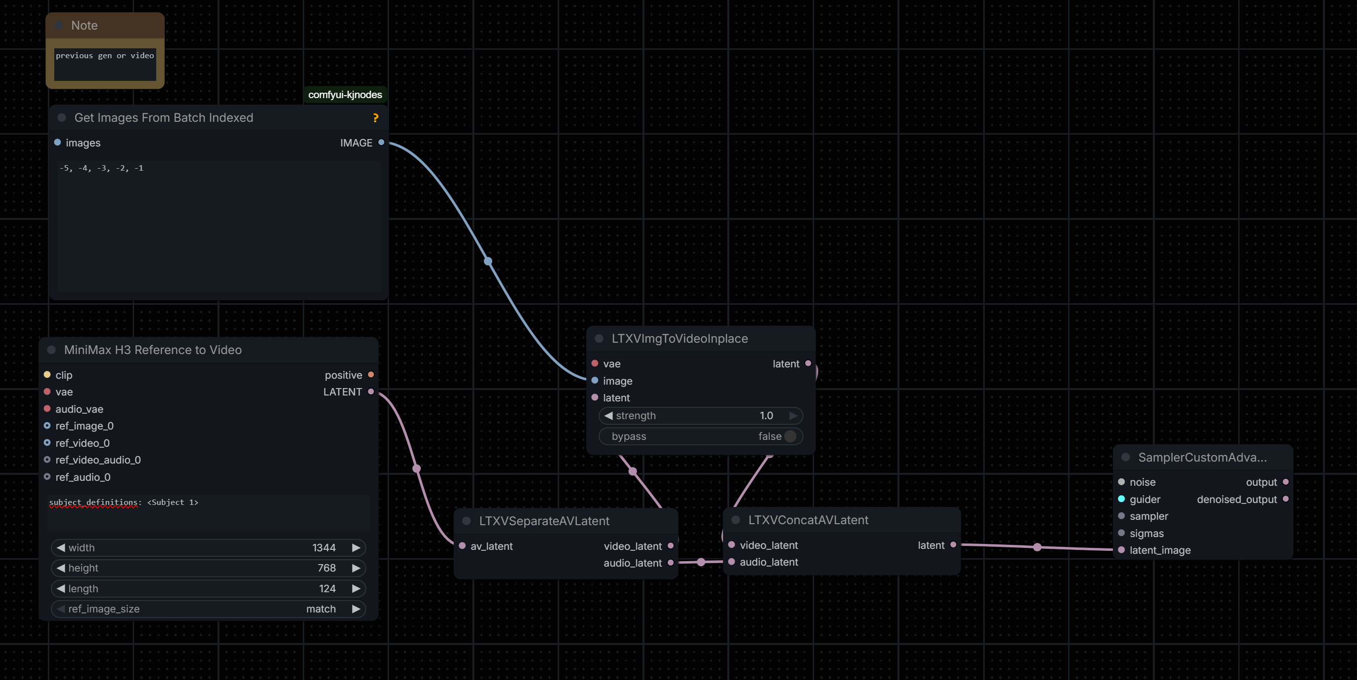The image size is (1357, 680).
Task: Click the latent output socket on LTXVConcatAVLatent
Action: click(953, 544)
